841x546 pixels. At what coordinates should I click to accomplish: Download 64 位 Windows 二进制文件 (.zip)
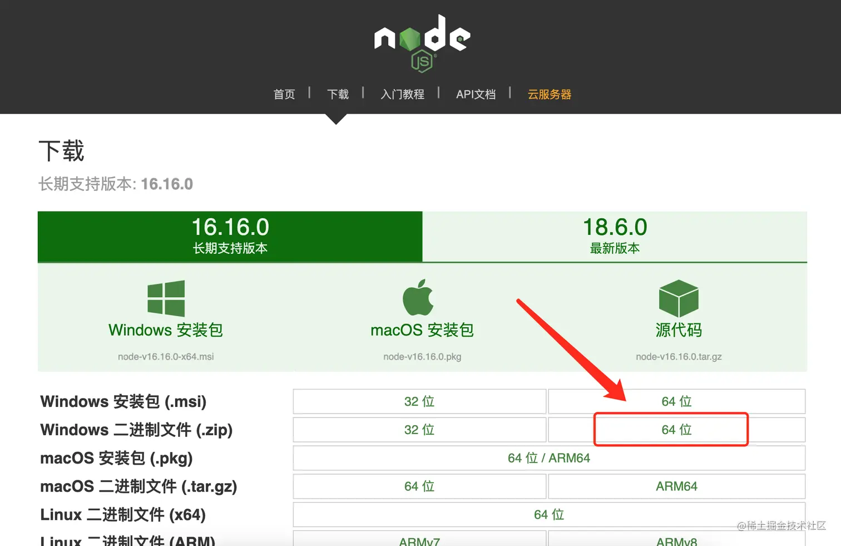pos(677,430)
